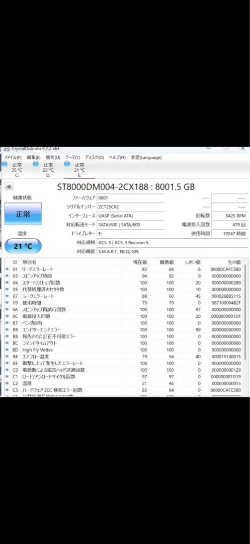Screen dimensions: 250x544
Task: Open the ファイル(F) menu
Action: tap(13, 158)
